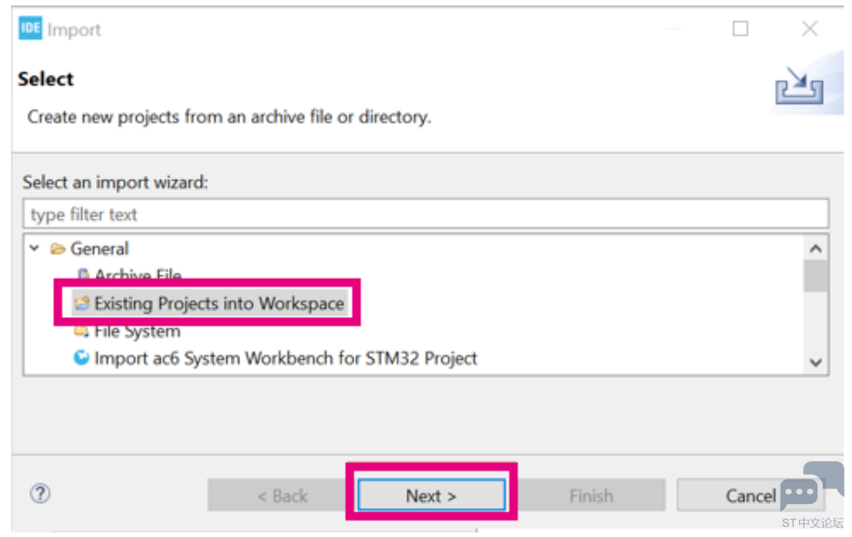Click the Existing Projects into Workspace icon
Screen dimensions: 852x537
coord(82,302)
